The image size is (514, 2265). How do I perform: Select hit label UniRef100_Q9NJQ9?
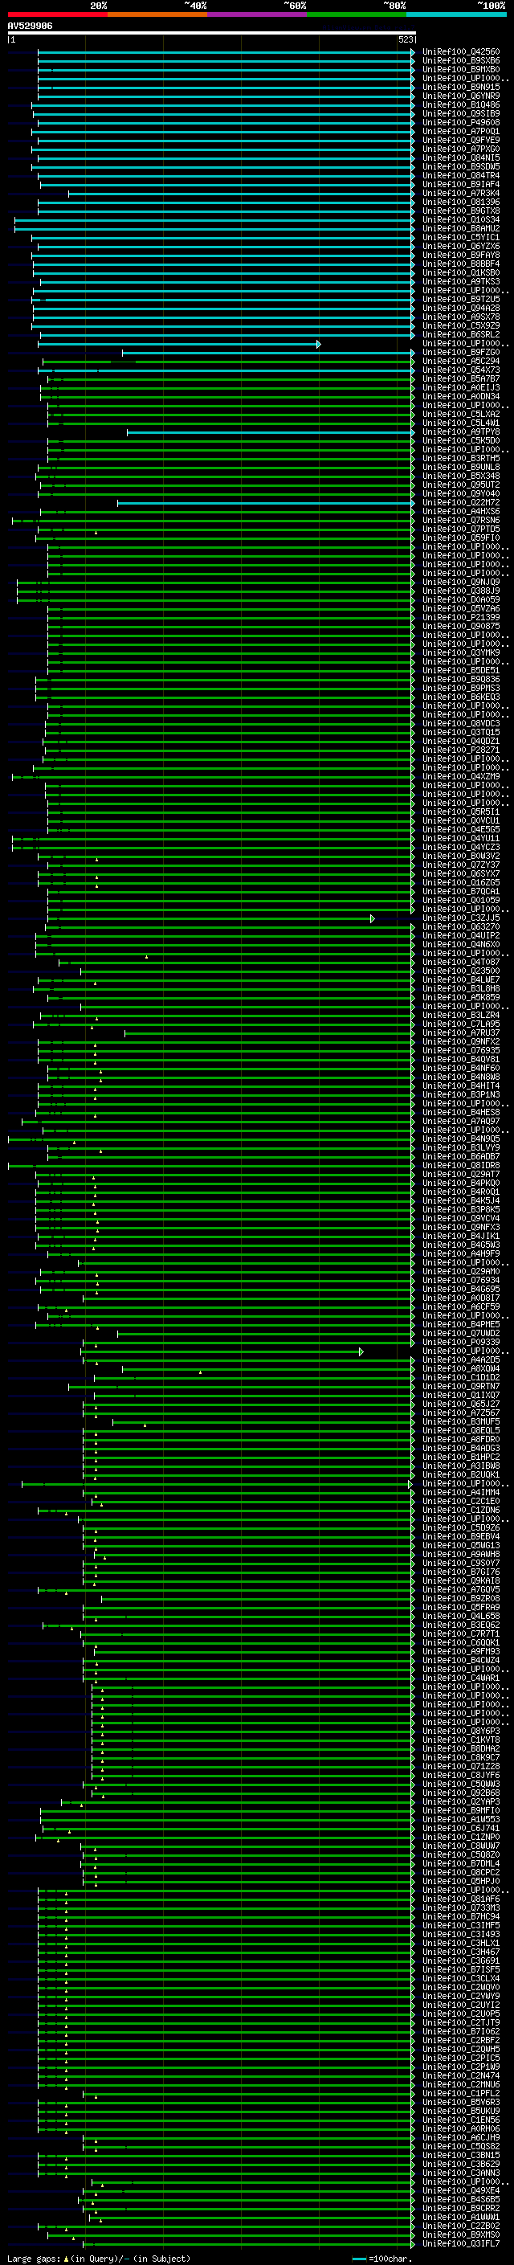pyautogui.click(x=460, y=582)
